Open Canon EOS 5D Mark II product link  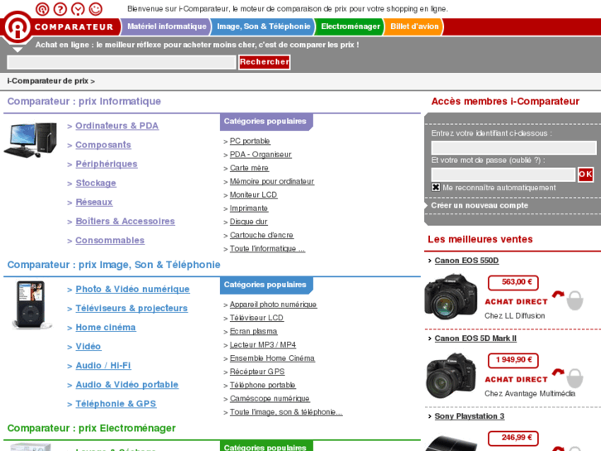point(475,338)
